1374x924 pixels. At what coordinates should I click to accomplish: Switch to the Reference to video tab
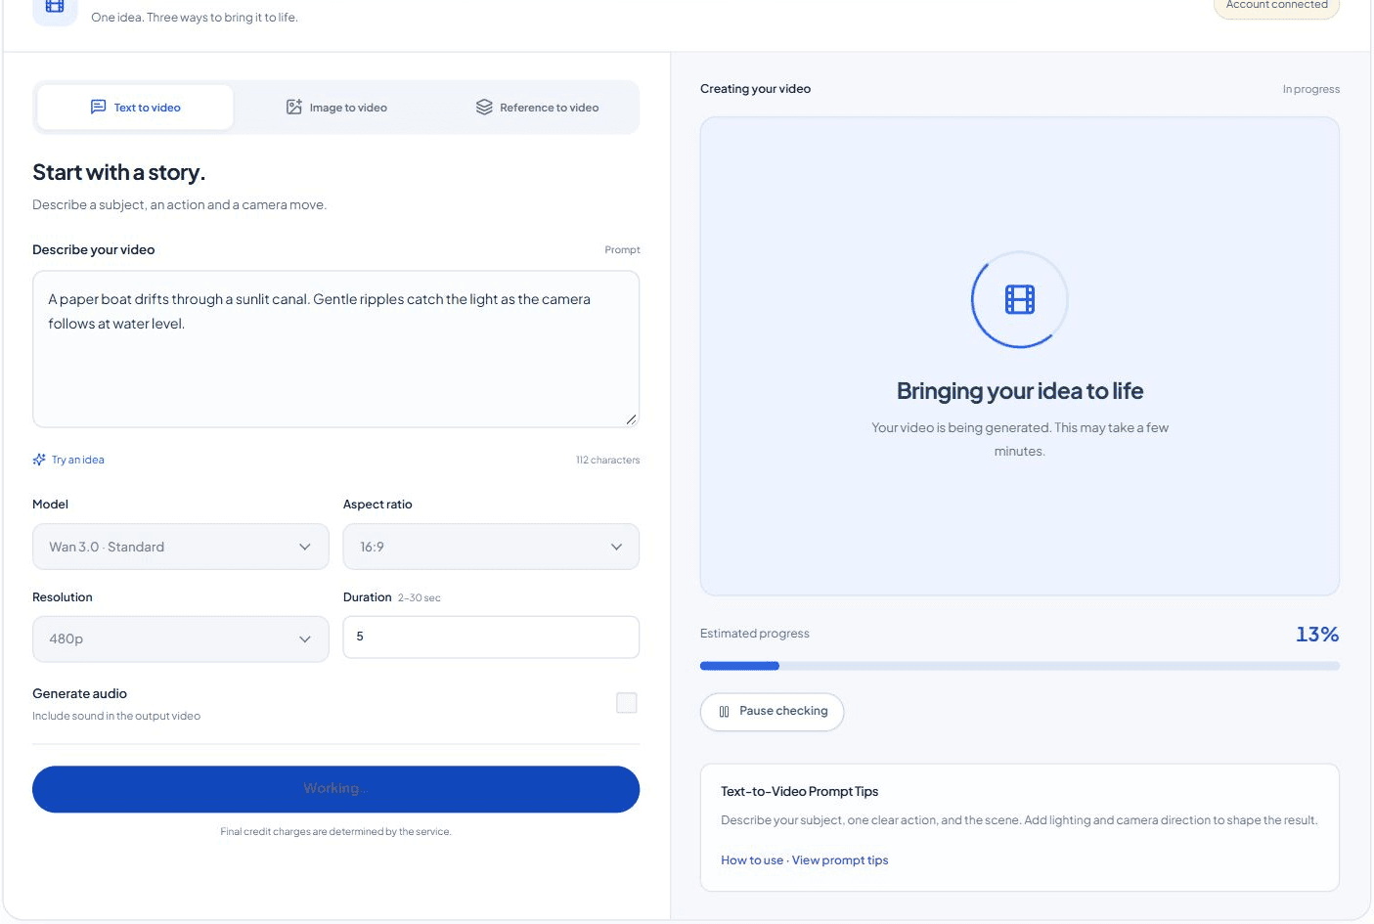click(537, 108)
